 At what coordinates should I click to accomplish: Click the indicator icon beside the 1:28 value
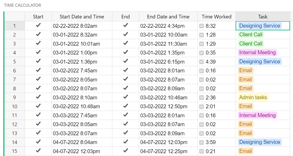201,35
